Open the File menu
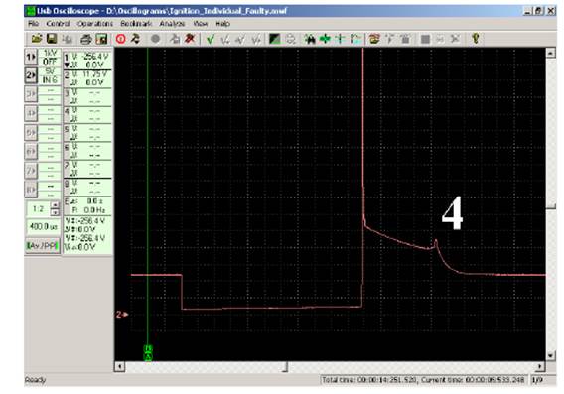This screenshot has height=394, width=564. pos(33,24)
